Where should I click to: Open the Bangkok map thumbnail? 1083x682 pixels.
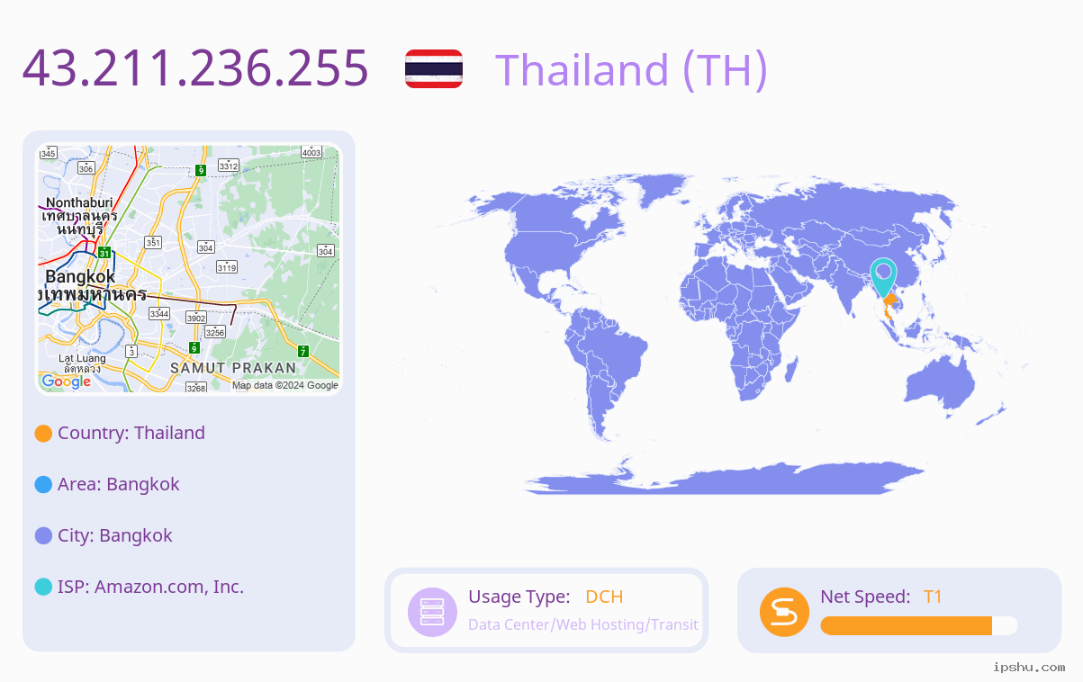[x=189, y=269]
